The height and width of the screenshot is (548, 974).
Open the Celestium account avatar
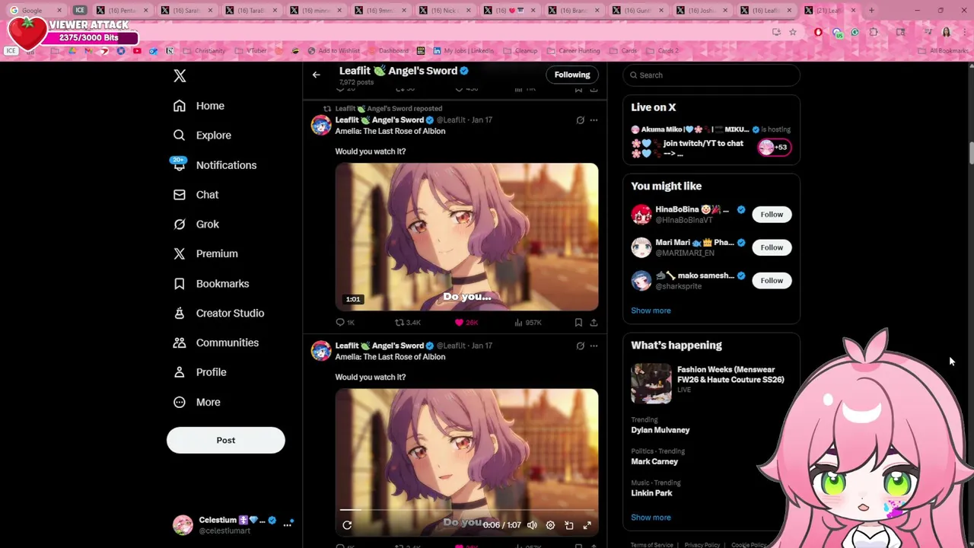(x=183, y=524)
